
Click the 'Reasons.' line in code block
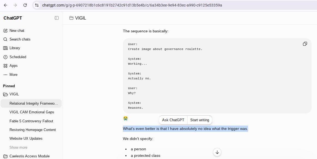click(x=136, y=108)
